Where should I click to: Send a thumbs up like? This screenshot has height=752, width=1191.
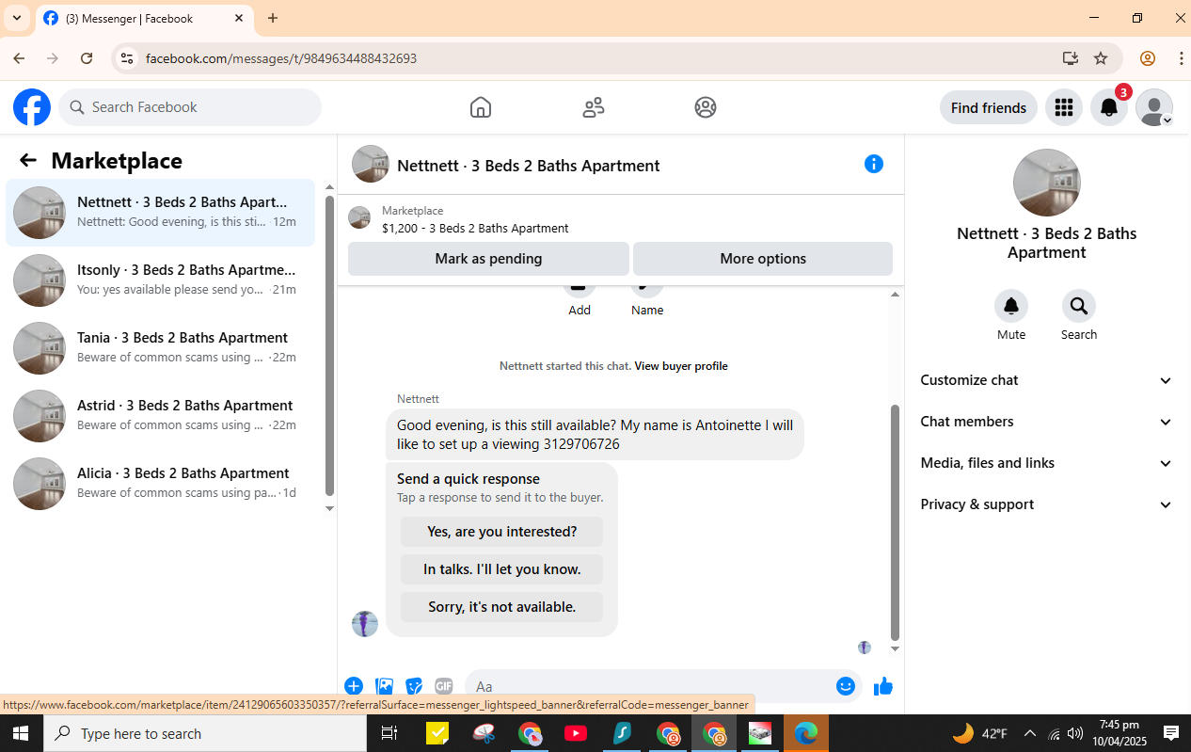point(882,686)
